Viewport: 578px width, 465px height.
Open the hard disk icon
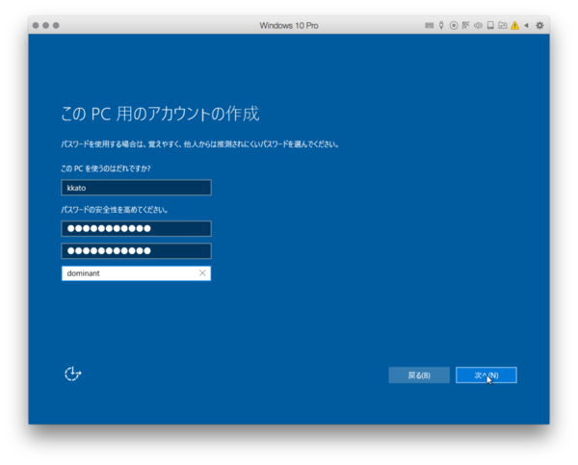coord(490,25)
